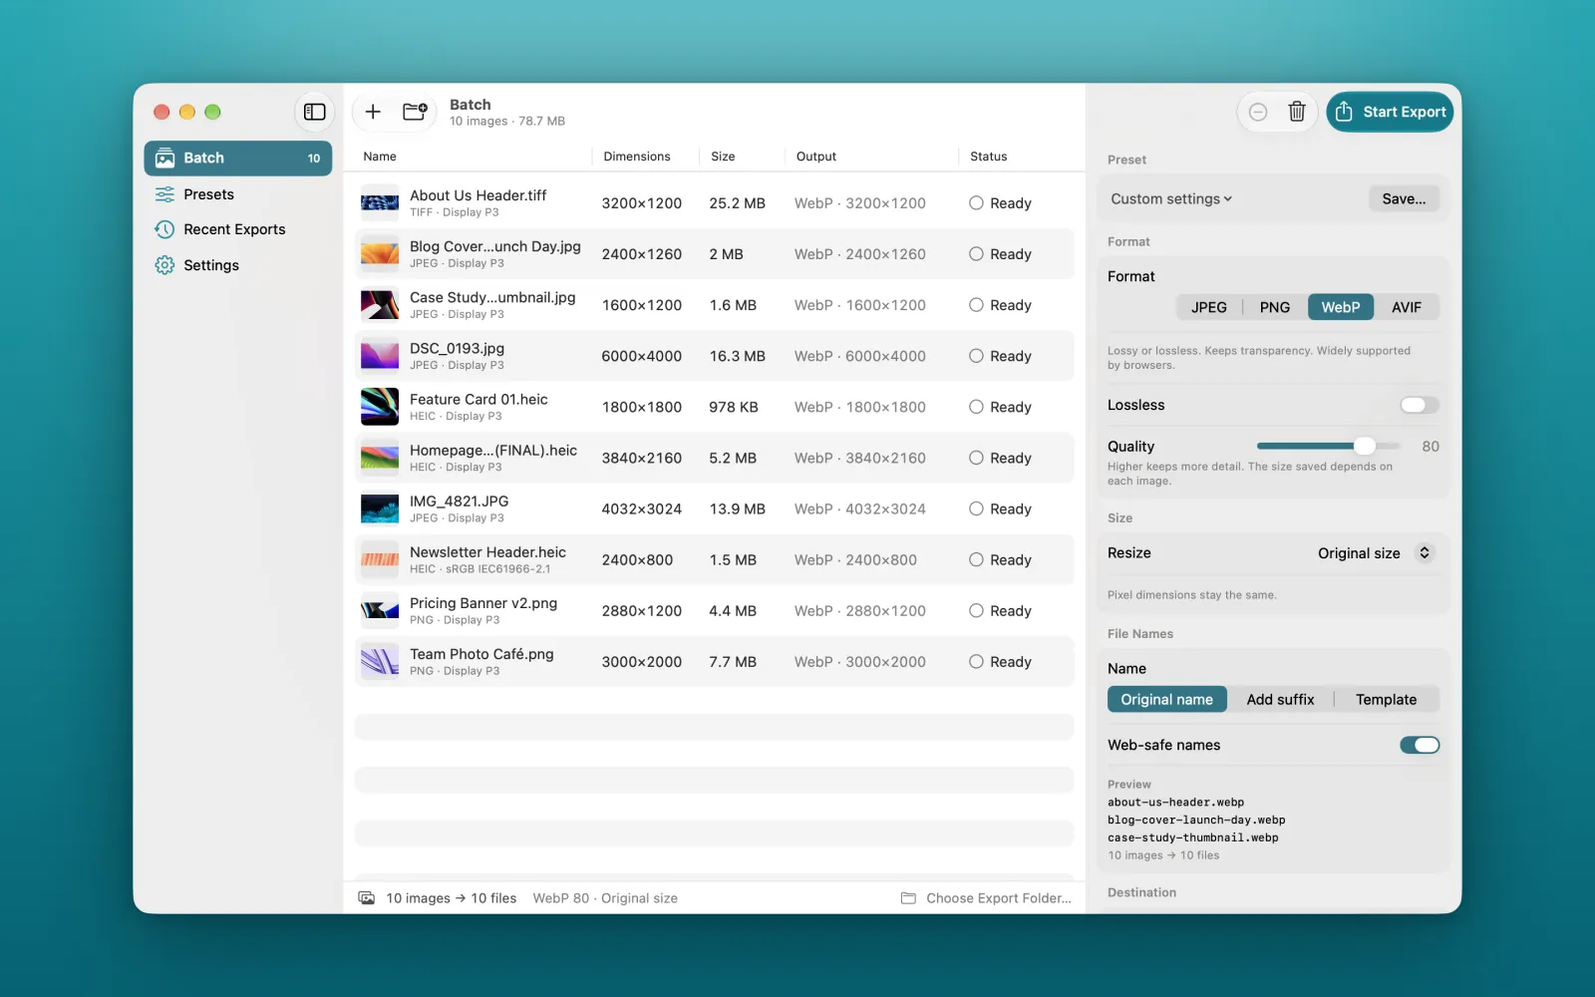Select the Add suffix naming option
Image resolution: width=1595 pixels, height=997 pixels.
pos(1280,700)
